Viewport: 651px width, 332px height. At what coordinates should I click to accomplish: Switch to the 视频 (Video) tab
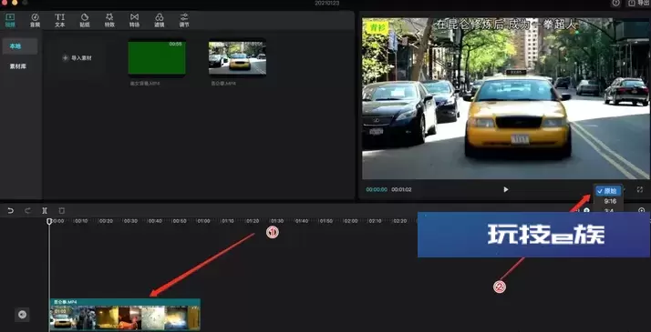click(10, 20)
